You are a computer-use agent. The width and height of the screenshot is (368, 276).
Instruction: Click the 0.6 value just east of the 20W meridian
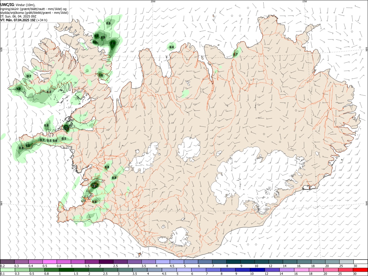click(x=172, y=47)
